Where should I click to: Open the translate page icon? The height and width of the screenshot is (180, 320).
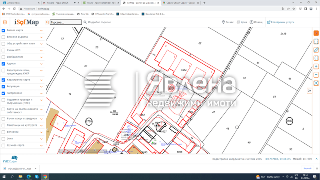[283, 9]
